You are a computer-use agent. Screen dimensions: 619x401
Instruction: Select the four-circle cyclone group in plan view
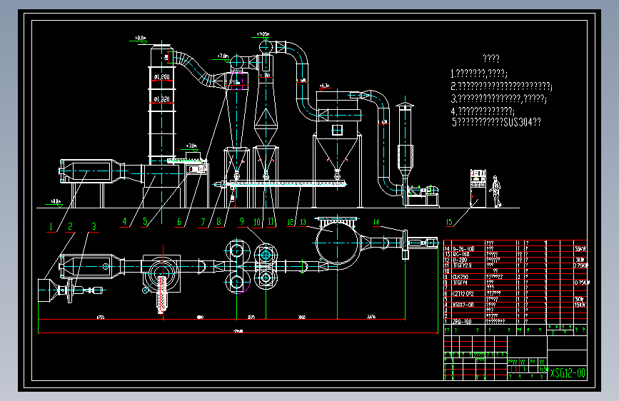(x=250, y=268)
